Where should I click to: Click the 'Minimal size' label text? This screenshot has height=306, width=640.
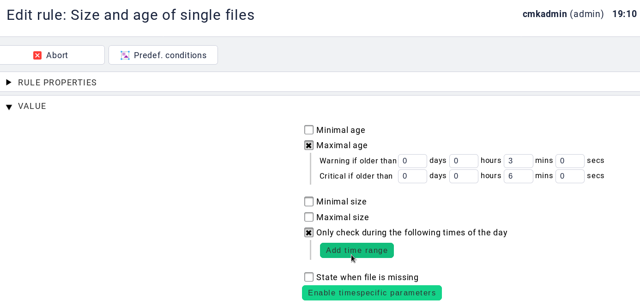[x=341, y=202]
